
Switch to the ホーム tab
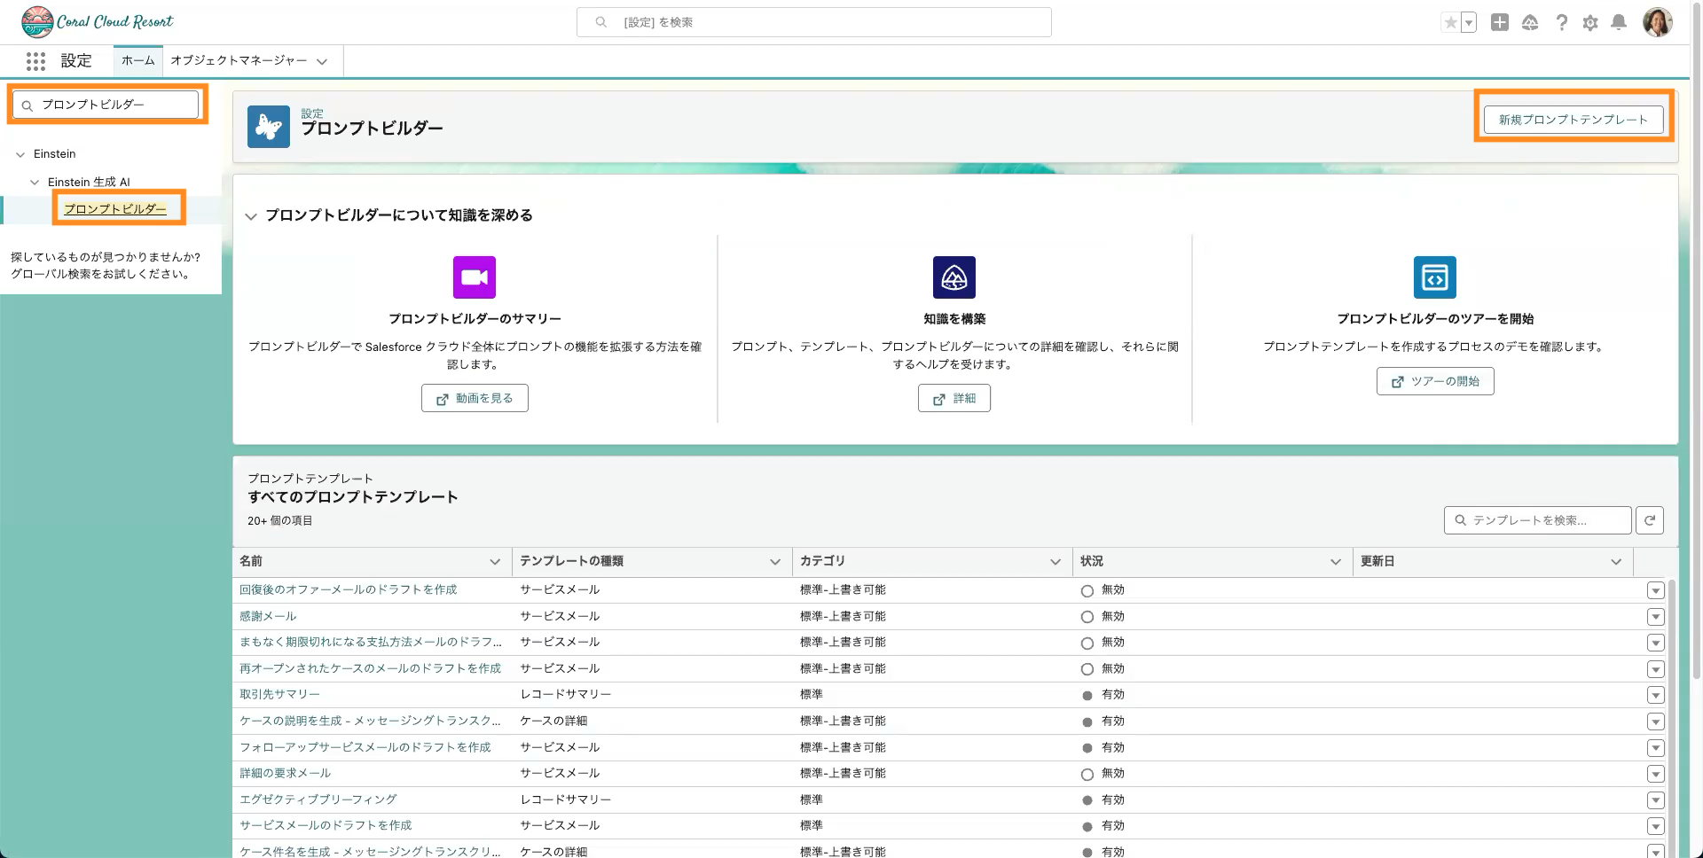(x=138, y=60)
